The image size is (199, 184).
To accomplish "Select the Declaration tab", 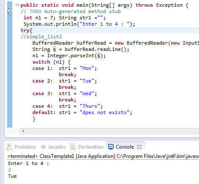I will pos(91,147).
